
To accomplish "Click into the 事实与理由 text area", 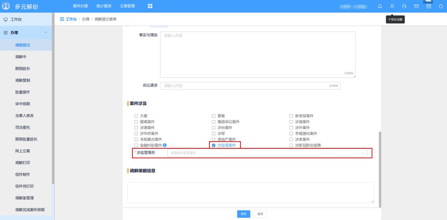I will 257,54.
